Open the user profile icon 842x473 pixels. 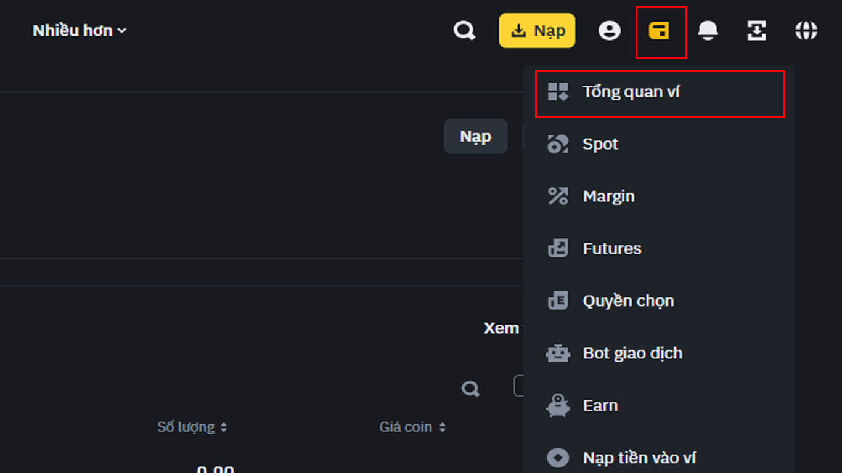[x=610, y=30]
